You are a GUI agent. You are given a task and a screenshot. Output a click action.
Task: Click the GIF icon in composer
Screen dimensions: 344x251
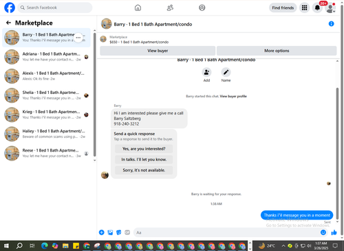point(127,232)
